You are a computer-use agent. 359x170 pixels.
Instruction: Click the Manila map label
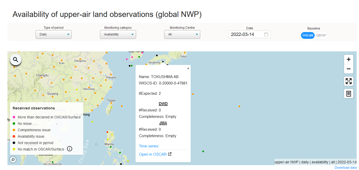tap(109, 144)
